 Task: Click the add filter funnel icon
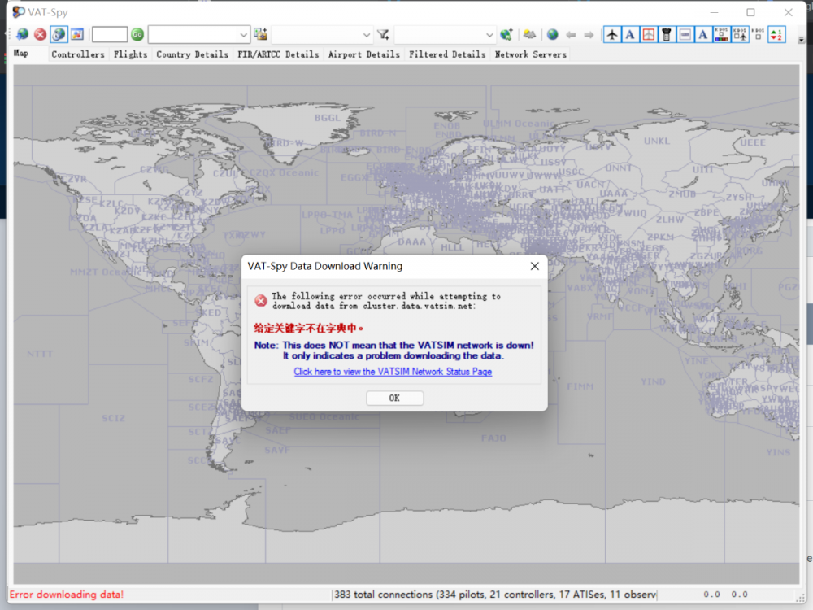pos(383,34)
